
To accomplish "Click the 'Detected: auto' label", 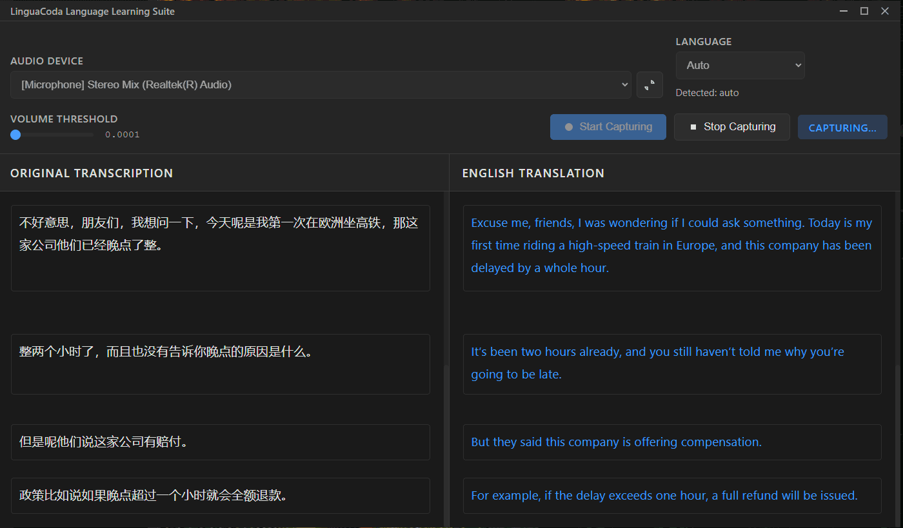I will [x=707, y=92].
